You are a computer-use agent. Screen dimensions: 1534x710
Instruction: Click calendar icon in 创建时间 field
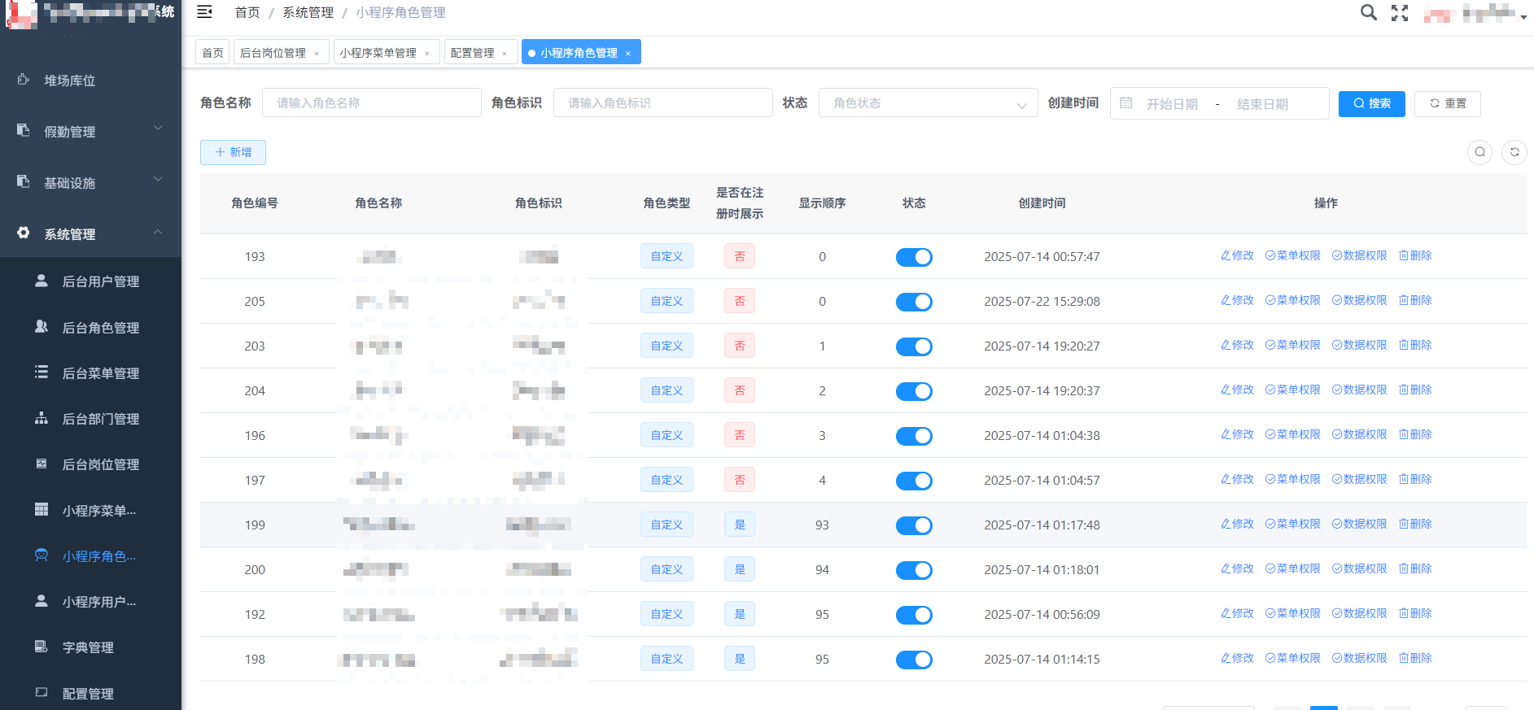coord(1126,103)
